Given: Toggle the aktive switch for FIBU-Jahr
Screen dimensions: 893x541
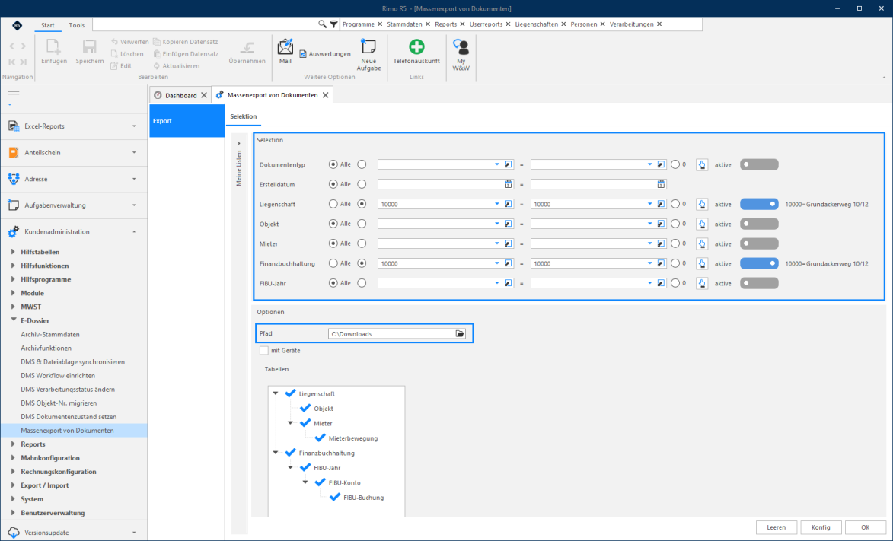Looking at the screenshot, I should pos(759,283).
